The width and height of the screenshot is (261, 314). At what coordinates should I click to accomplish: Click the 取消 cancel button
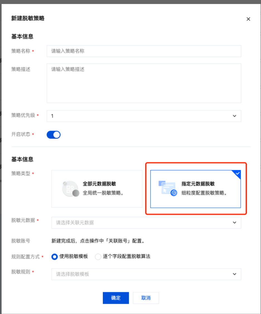tap(146, 298)
